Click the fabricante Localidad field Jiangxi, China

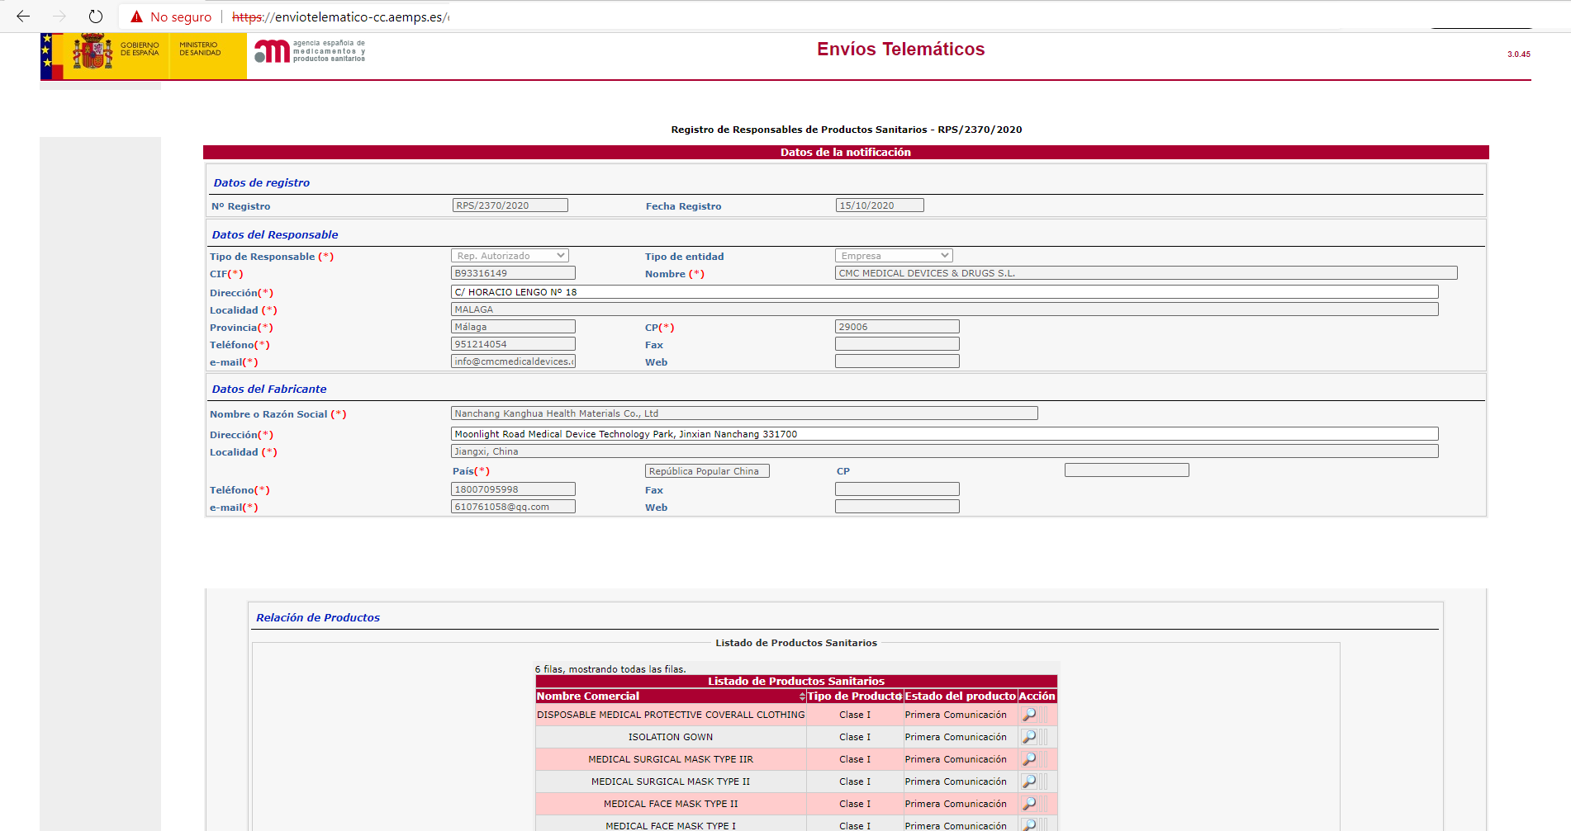[945, 451]
